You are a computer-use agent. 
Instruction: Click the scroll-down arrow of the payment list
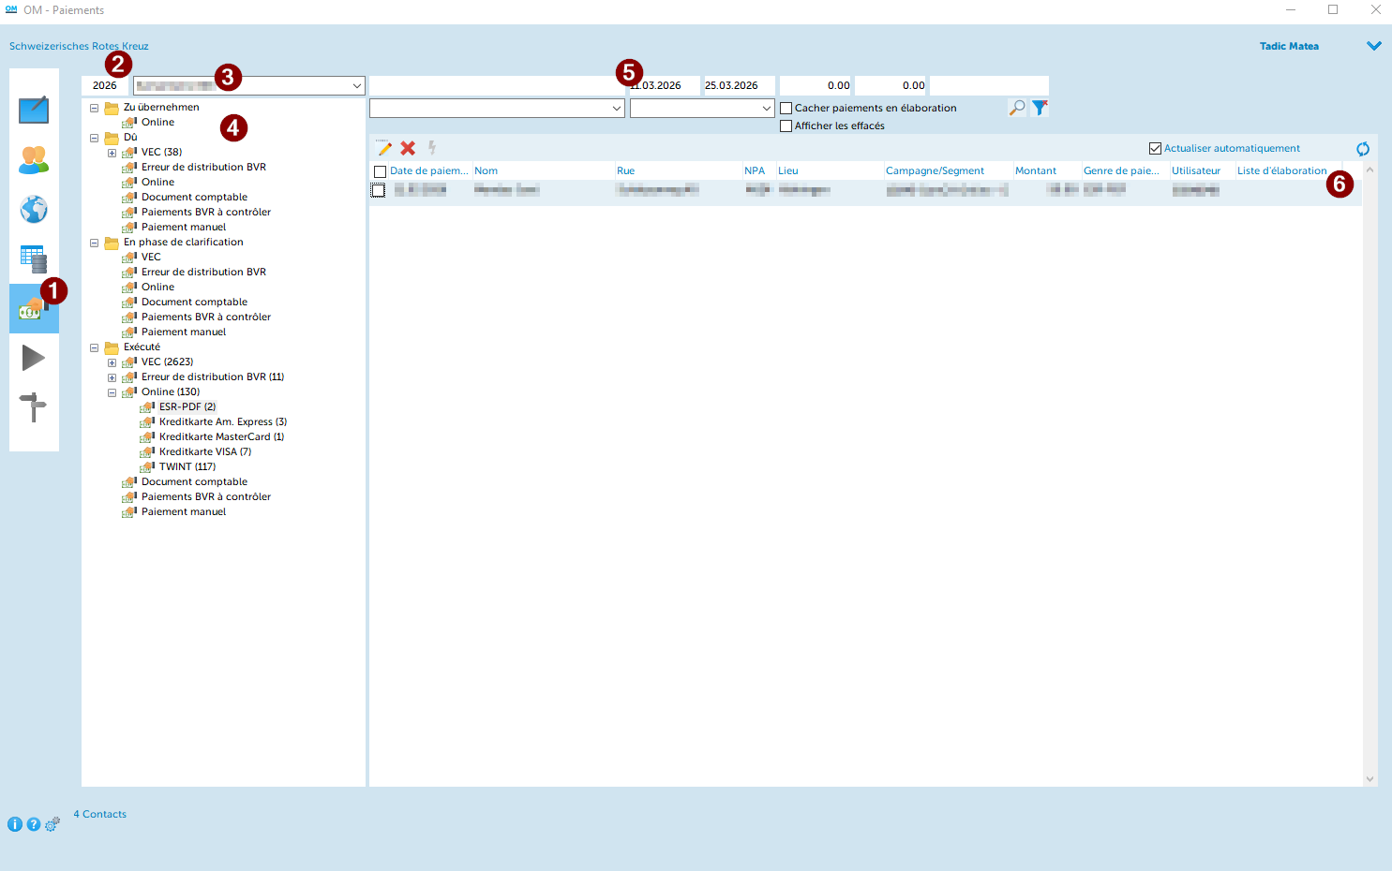coord(1370,778)
